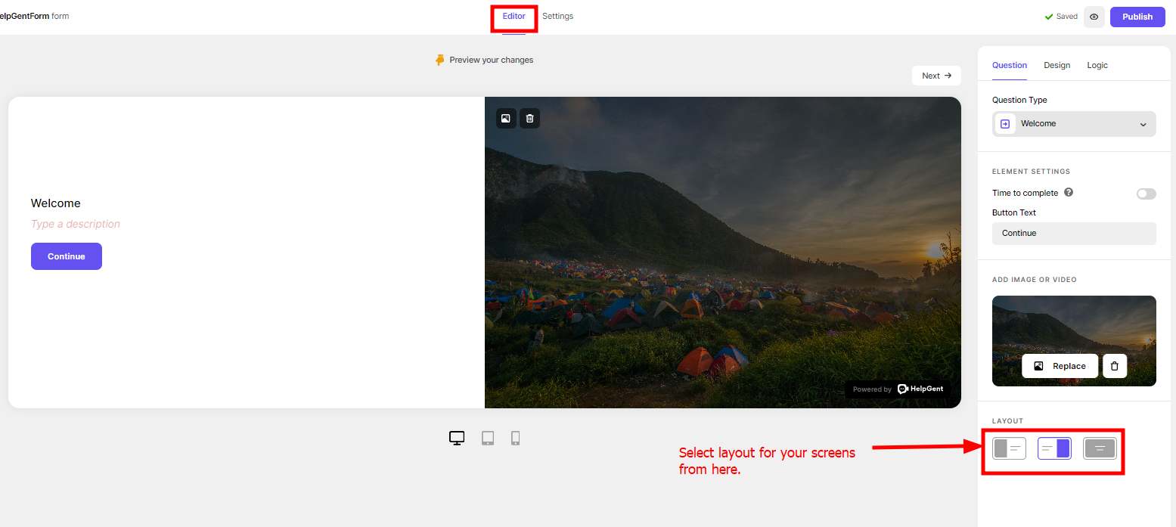Screen dimensions: 1176x527
Task: Switch to tablet preview device icon
Action: coord(488,438)
